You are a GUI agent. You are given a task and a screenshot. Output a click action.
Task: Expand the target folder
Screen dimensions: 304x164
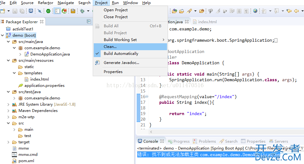[x=8, y=142]
